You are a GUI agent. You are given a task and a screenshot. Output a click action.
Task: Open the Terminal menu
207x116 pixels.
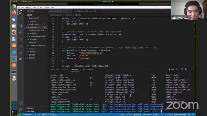(47, 7)
